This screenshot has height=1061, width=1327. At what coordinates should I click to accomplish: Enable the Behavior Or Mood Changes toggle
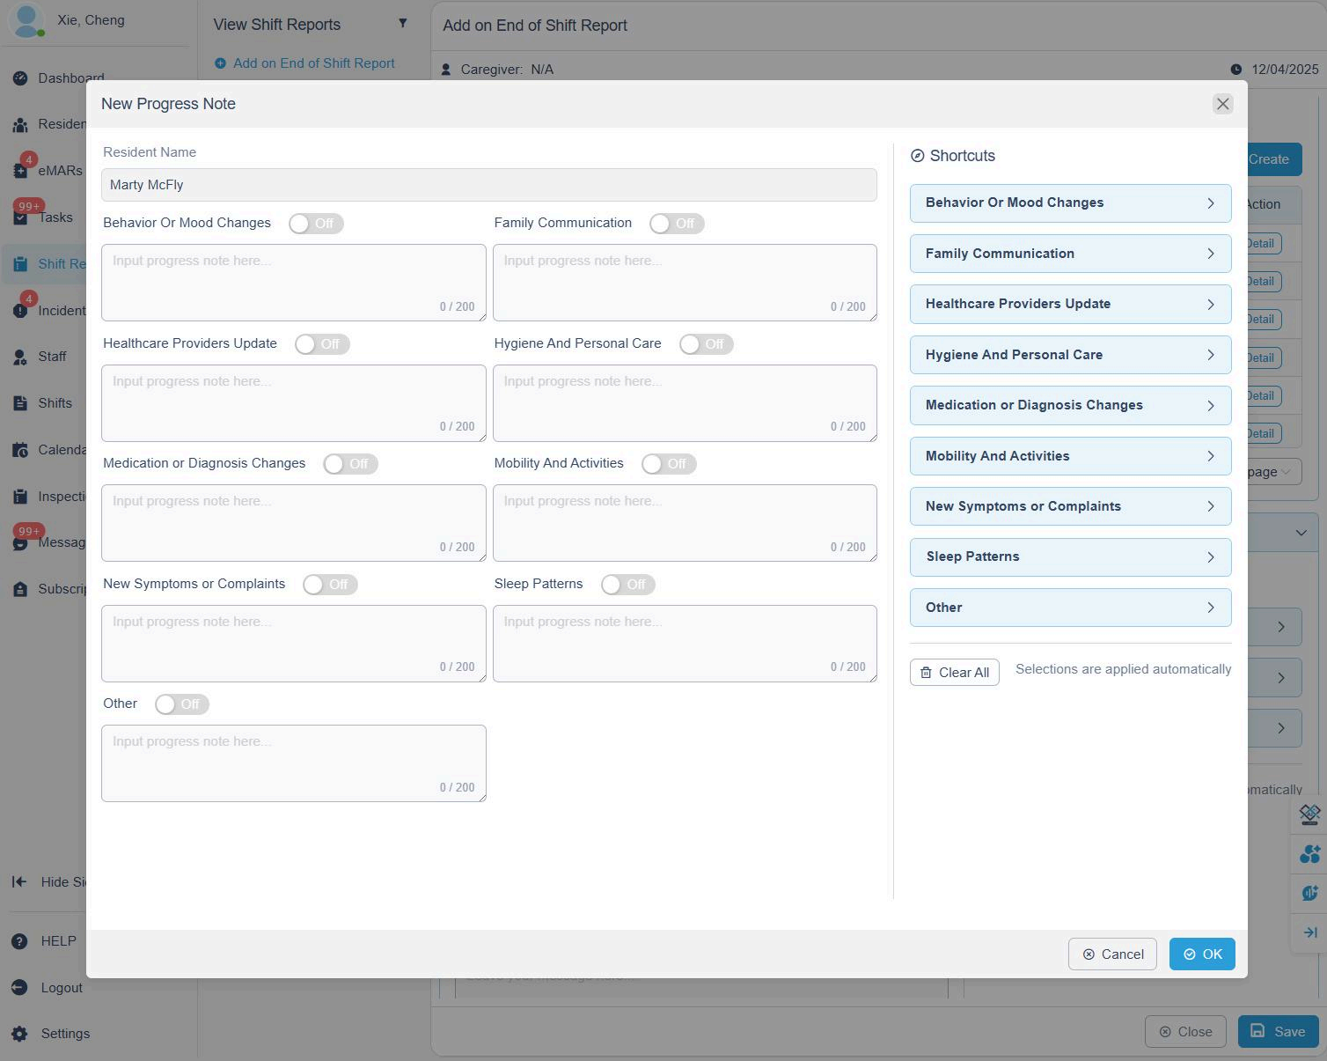pyautogui.click(x=316, y=224)
